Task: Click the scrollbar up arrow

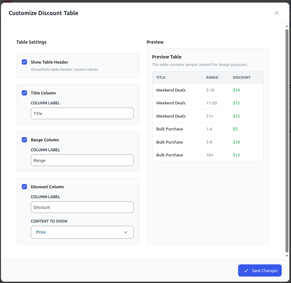Action: click(x=287, y=26)
